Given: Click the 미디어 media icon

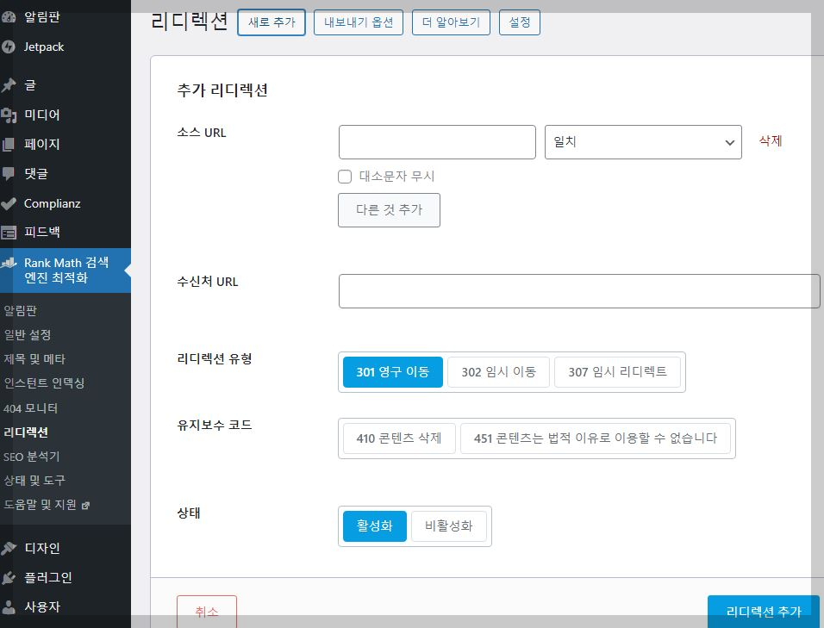Looking at the screenshot, I should click(x=8, y=115).
